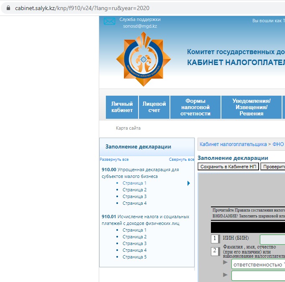Click the State Revenue Committee logo

point(144,59)
